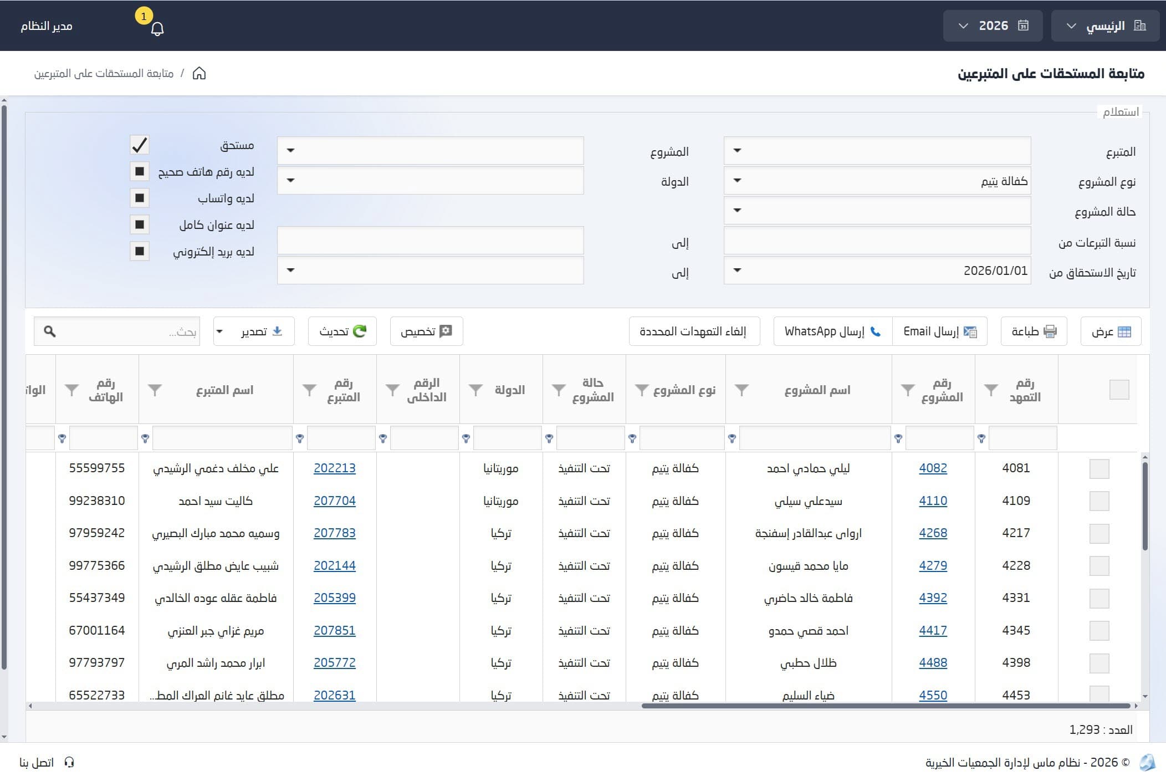Check the select-all header checkbox
This screenshot has width=1166, height=781.
pyautogui.click(x=1119, y=390)
